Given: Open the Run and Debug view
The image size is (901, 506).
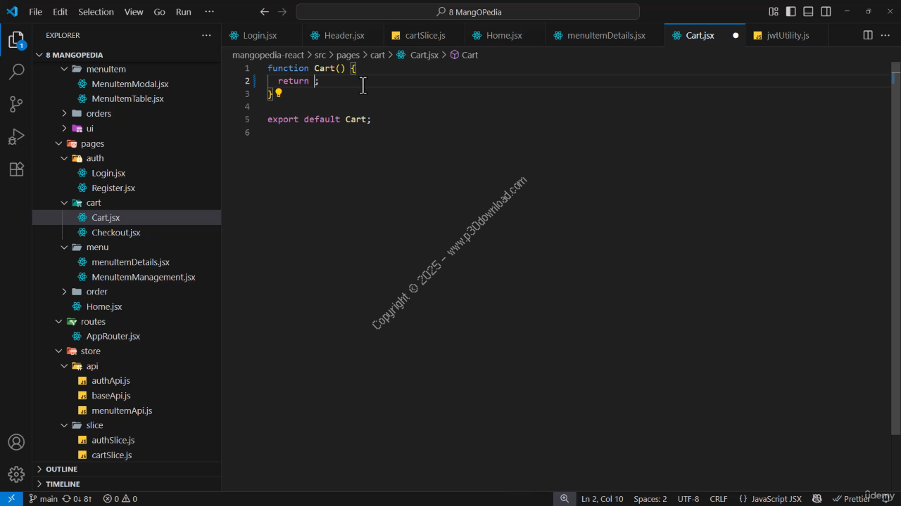Looking at the screenshot, I should [16, 136].
